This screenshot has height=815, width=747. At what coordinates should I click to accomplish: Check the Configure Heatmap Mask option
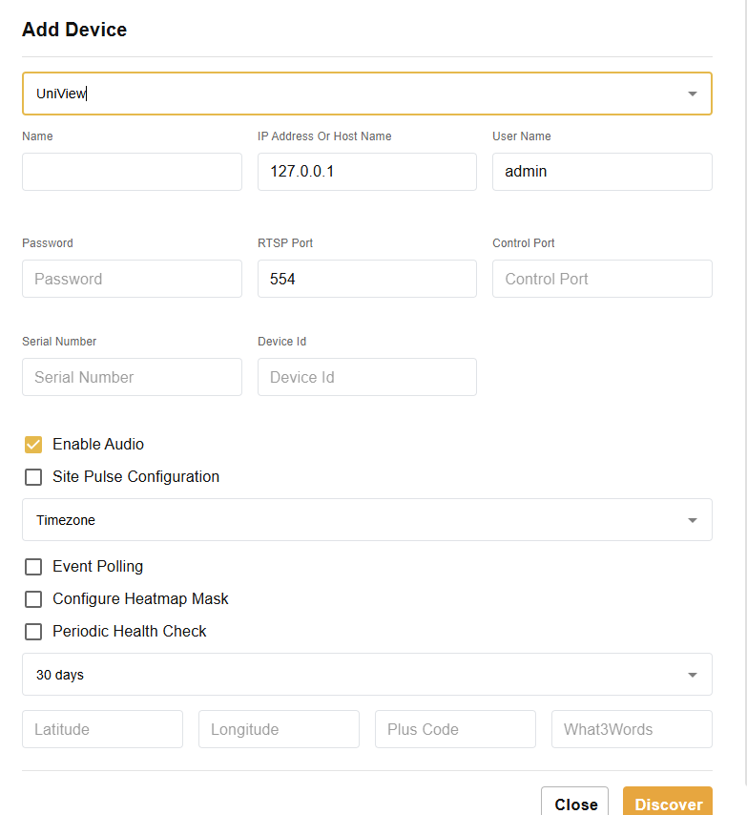coord(33,599)
